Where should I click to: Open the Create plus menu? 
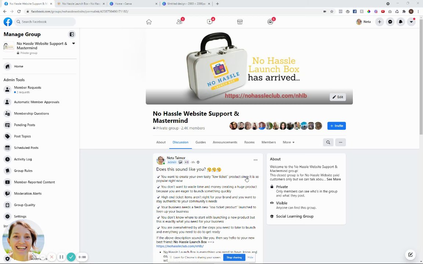[380, 22]
